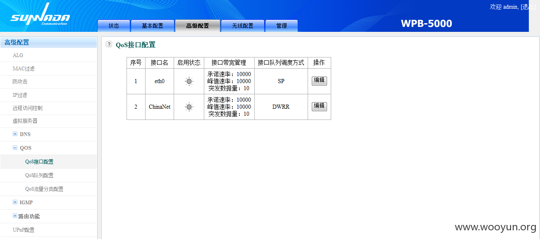
Task: Click the QoS接口配置 page title
Action: 136,45
